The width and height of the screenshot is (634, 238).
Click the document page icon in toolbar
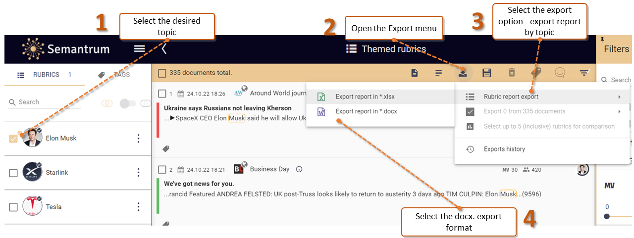pos(415,73)
